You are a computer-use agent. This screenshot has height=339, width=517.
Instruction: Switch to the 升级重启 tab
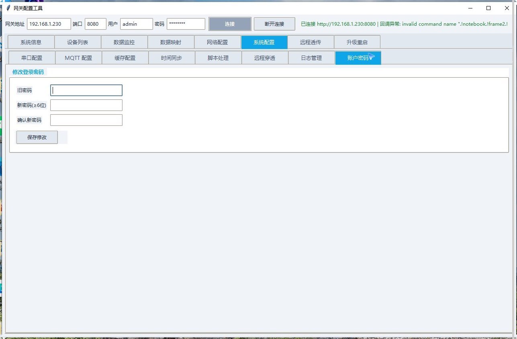coord(357,42)
